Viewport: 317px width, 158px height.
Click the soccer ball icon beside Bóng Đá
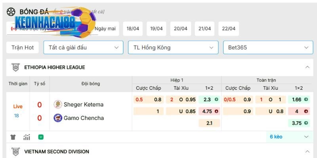11,12
